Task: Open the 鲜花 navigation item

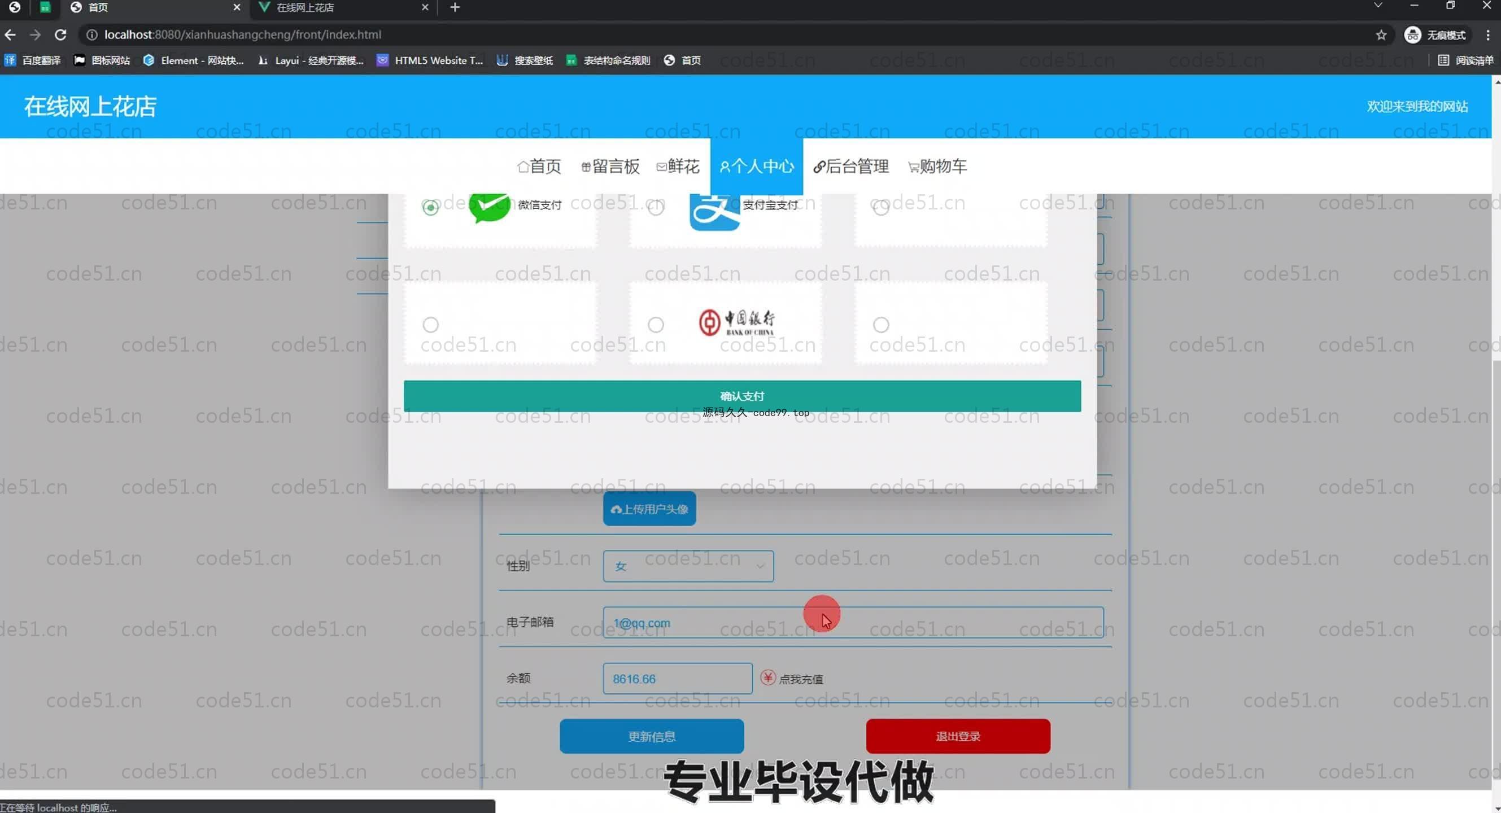Action: pyautogui.click(x=678, y=167)
